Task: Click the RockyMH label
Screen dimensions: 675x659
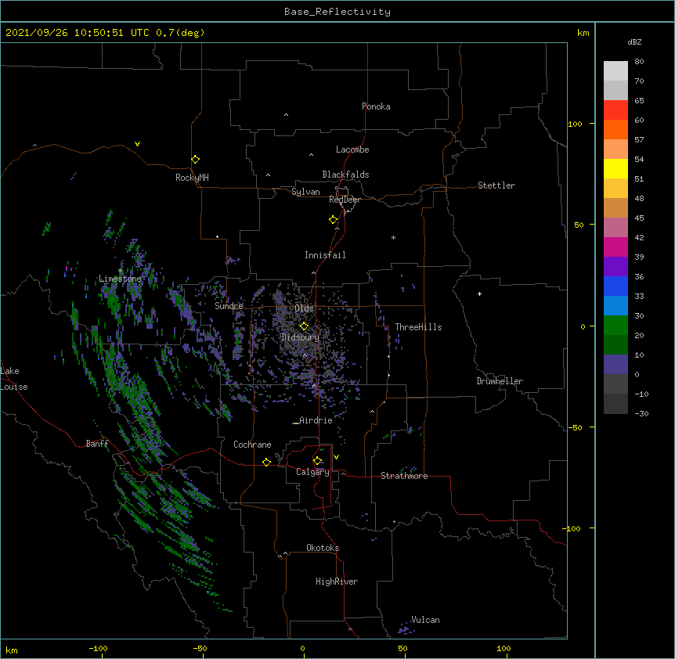Action: pyautogui.click(x=192, y=178)
